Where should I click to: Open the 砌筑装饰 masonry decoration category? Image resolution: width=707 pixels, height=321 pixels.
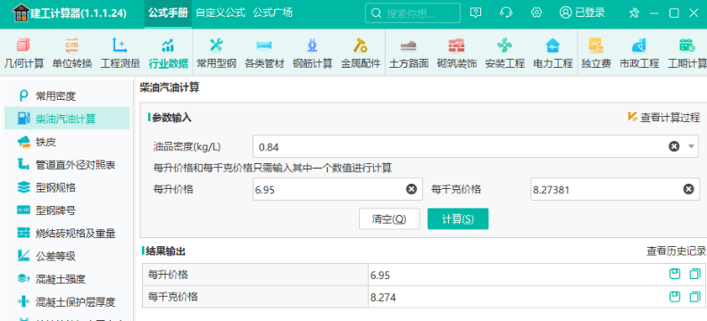[x=457, y=53]
